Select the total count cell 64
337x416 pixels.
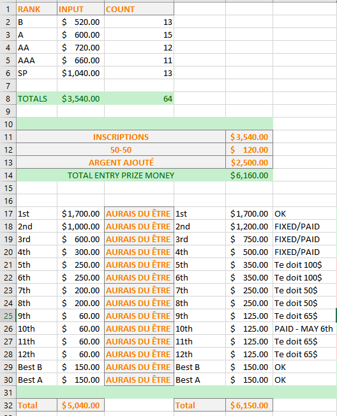(x=139, y=98)
